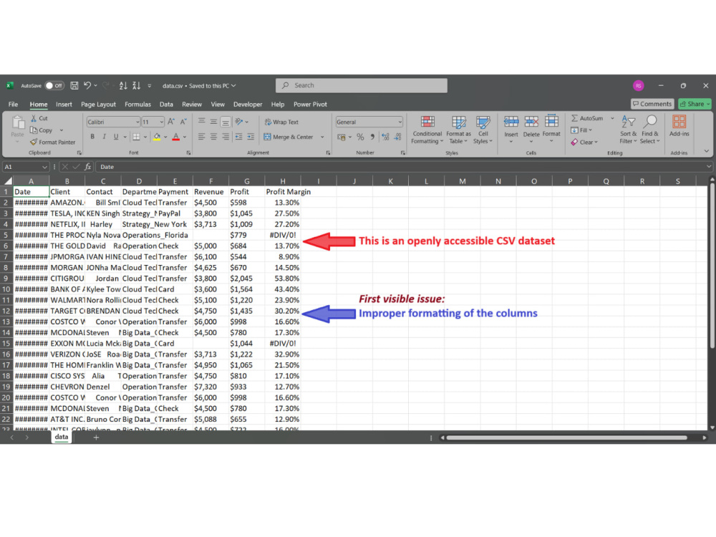The image size is (716, 537).
Task: Click the Bottom Align icon
Action: (225, 122)
